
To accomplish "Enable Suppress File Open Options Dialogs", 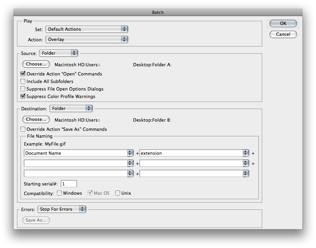I will [23, 89].
